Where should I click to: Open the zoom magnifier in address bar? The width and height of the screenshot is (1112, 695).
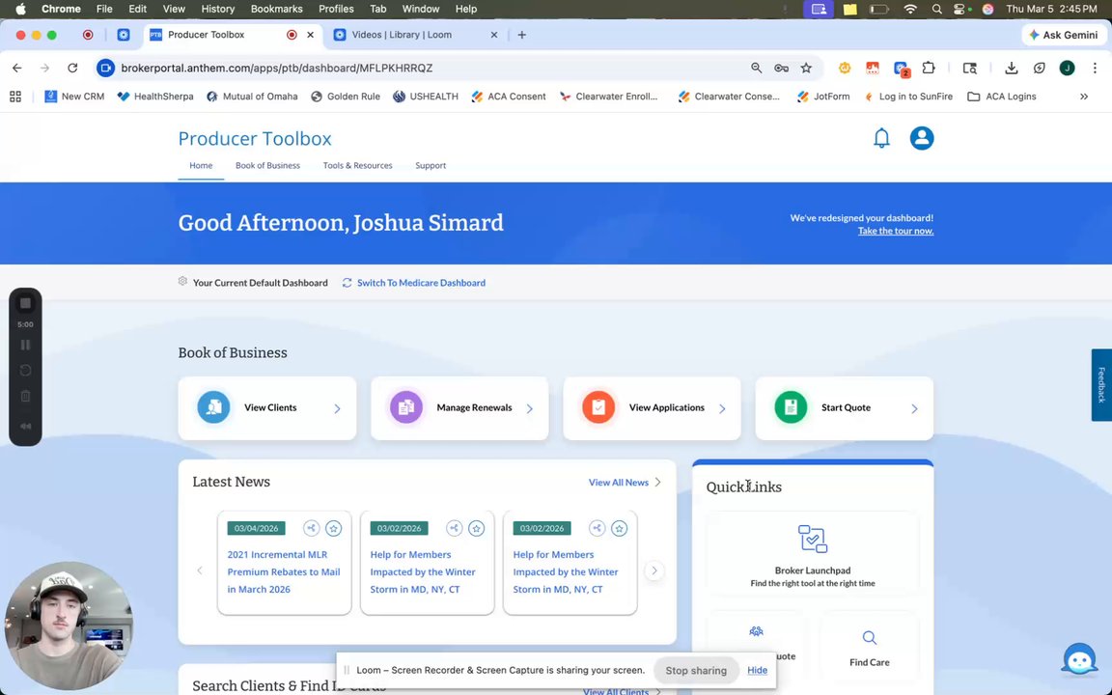(757, 69)
